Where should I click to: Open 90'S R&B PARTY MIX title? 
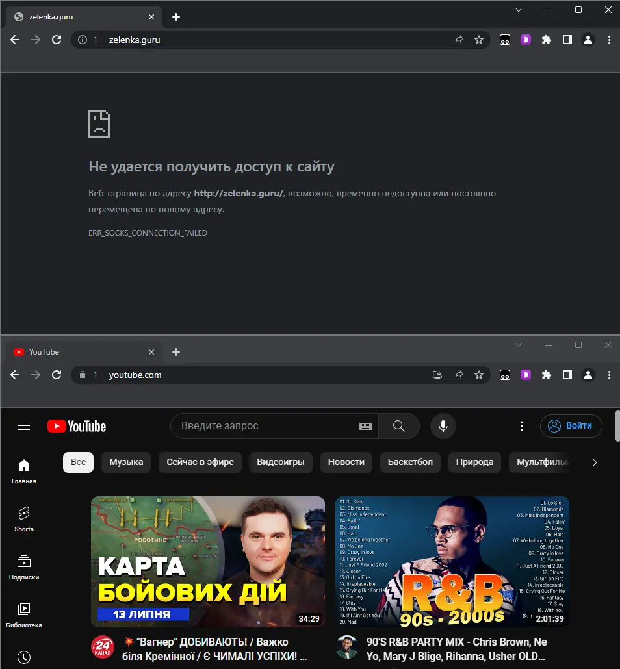click(x=457, y=649)
